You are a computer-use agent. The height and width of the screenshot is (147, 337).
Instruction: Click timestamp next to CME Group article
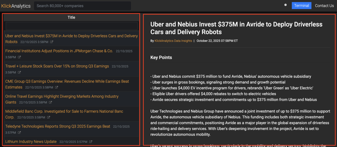(39, 87)
